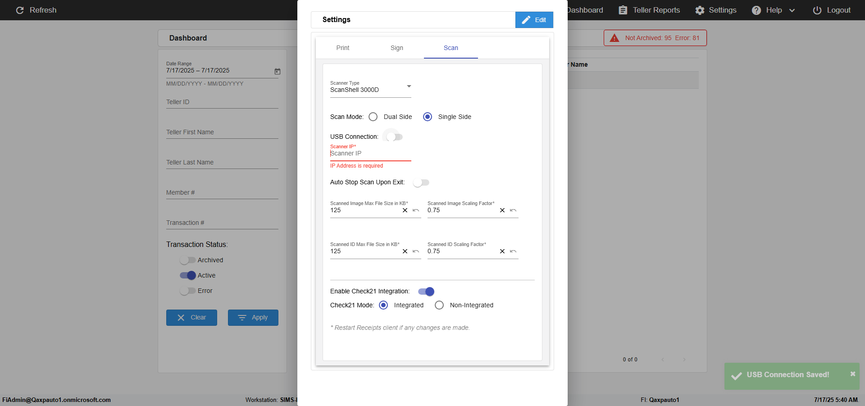Click the Transaction # input field
Screen dimensions: 865x406
tap(222, 223)
